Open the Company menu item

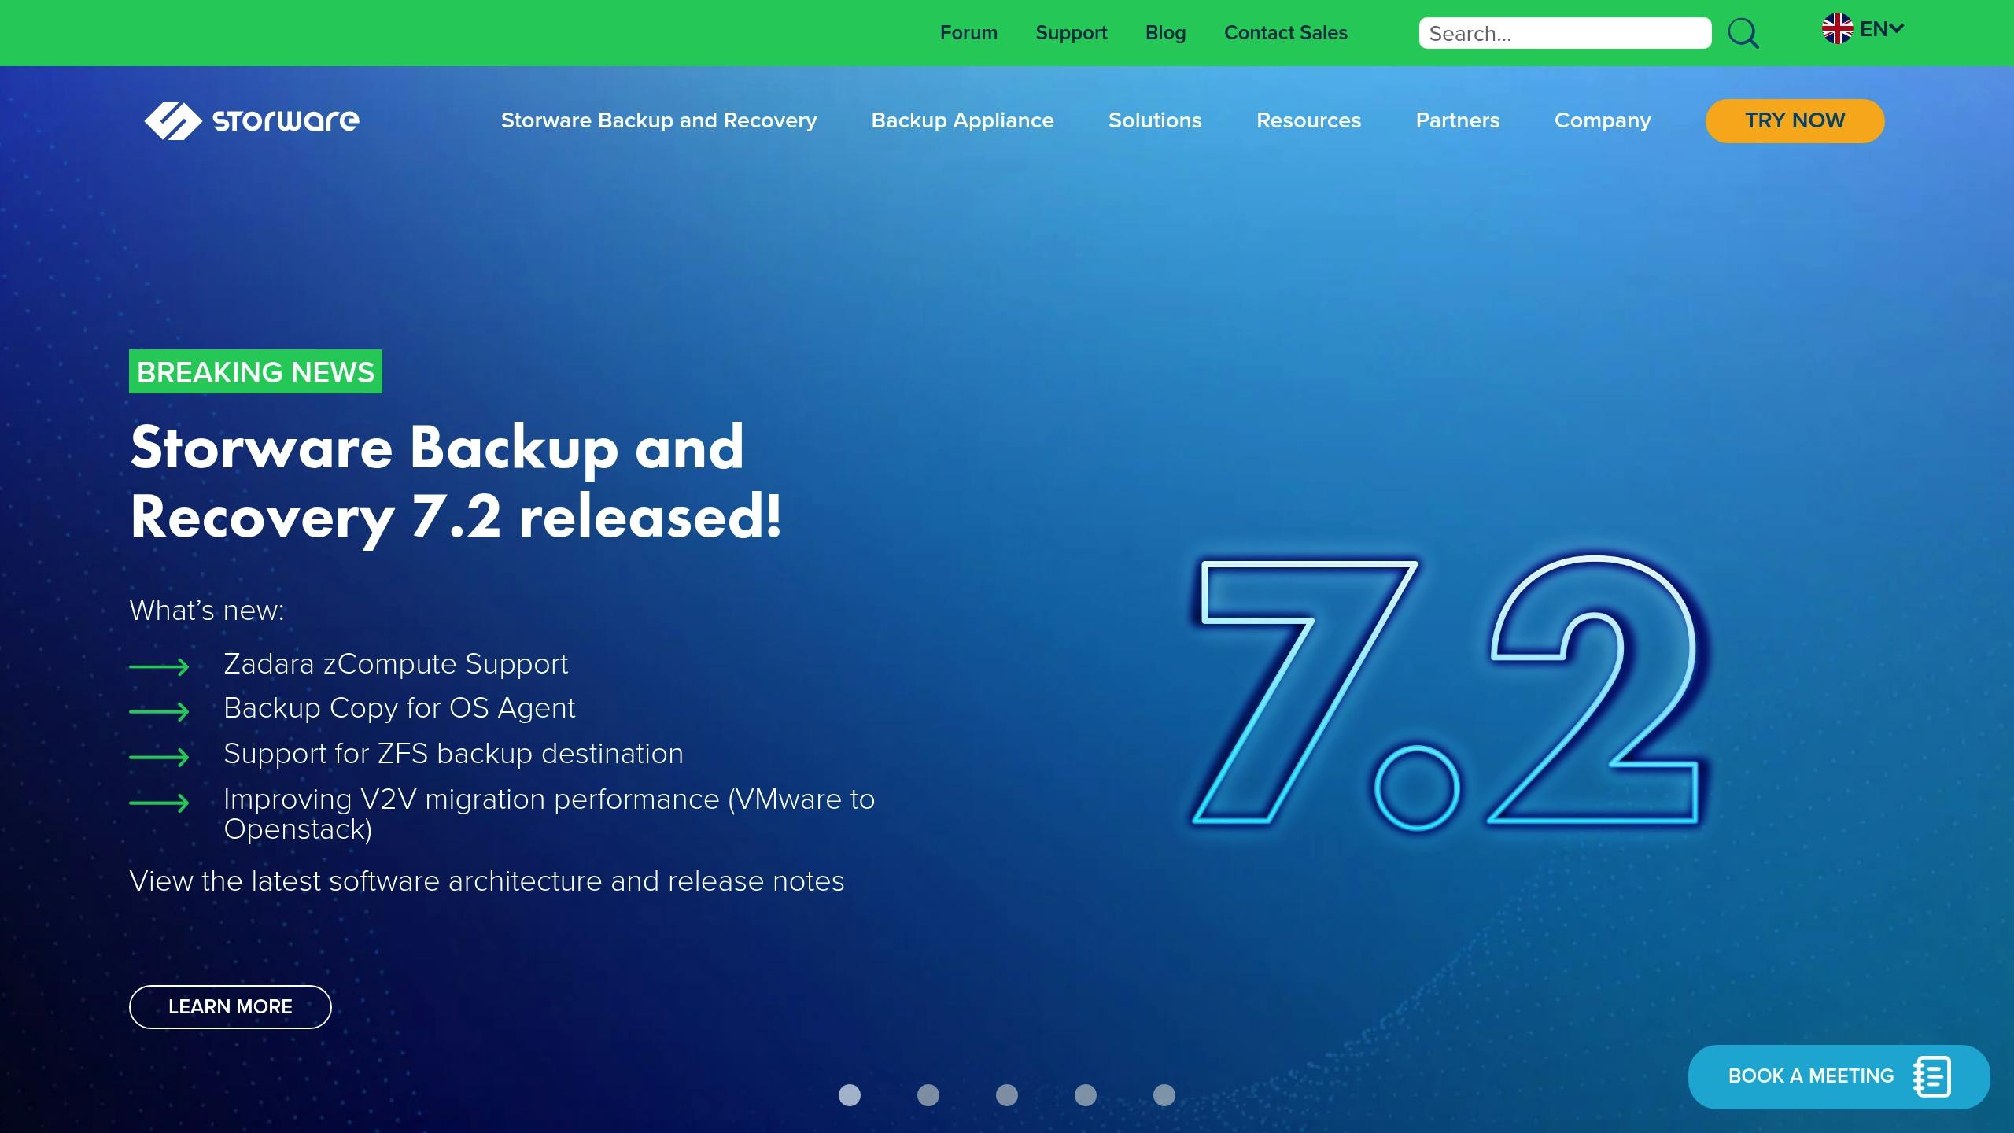tap(1603, 120)
